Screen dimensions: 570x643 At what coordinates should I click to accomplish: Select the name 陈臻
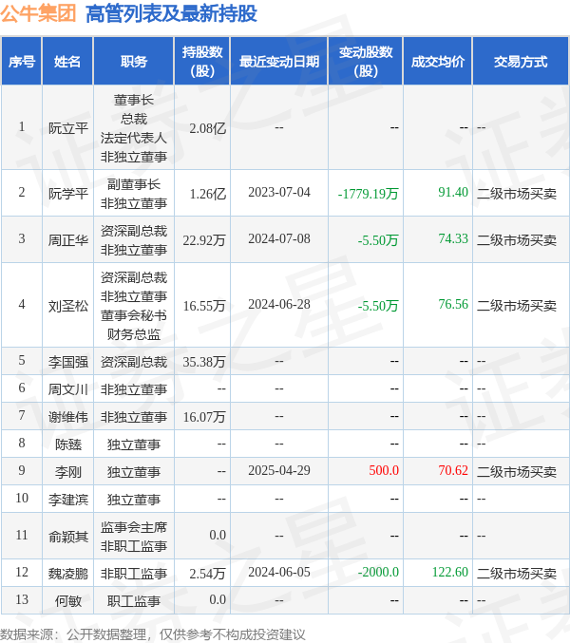[x=68, y=444]
